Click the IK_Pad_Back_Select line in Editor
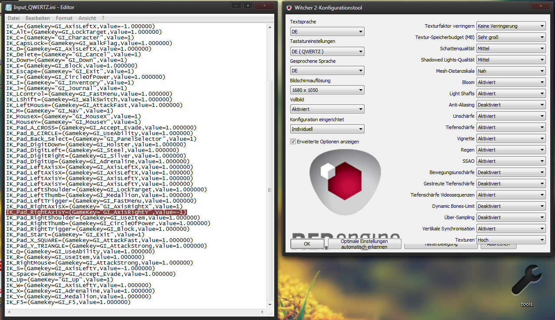This screenshot has width=555, height=320. tap(101, 139)
